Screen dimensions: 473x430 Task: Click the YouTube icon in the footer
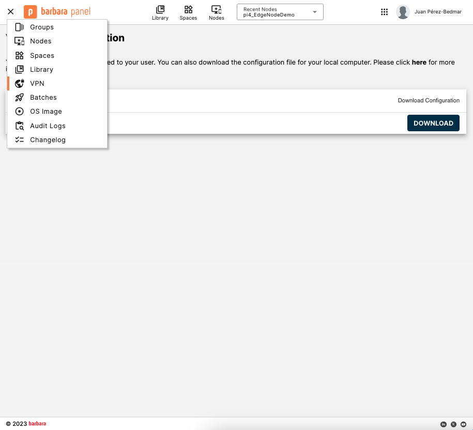pos(464,424)
